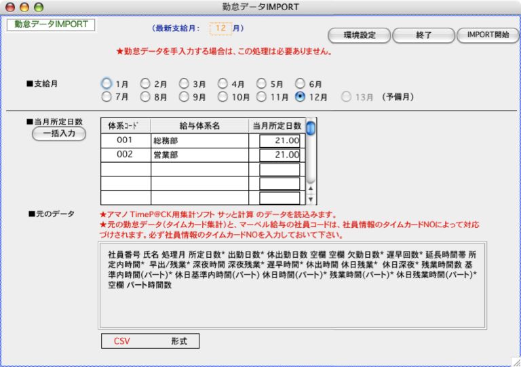Select the 001 体系コード cell
The height and width of the screenshot is (367, 521).
coord(126,140)
